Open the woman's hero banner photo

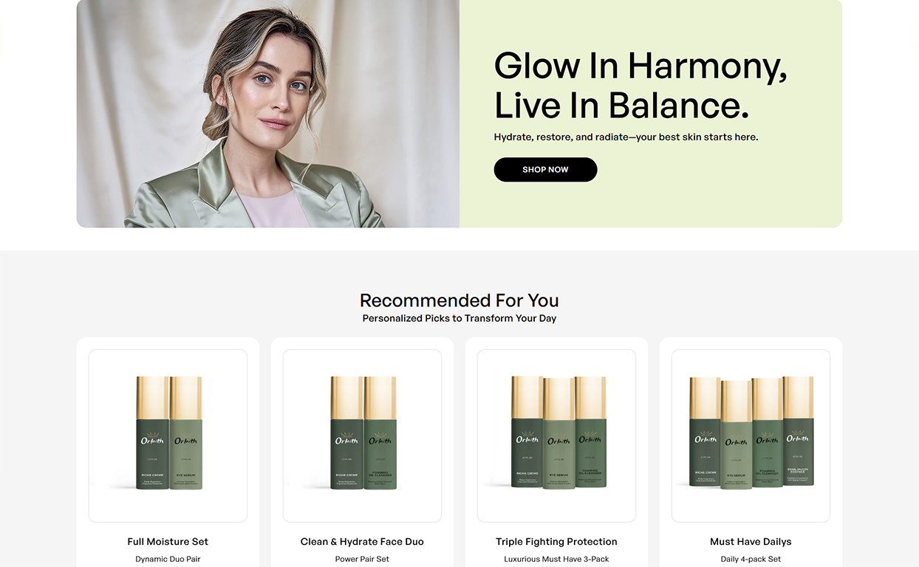coord(268,114)
